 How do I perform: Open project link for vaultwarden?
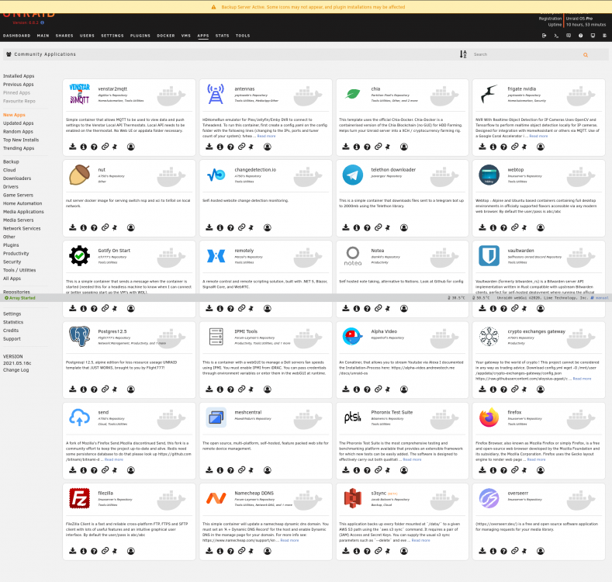515,308
